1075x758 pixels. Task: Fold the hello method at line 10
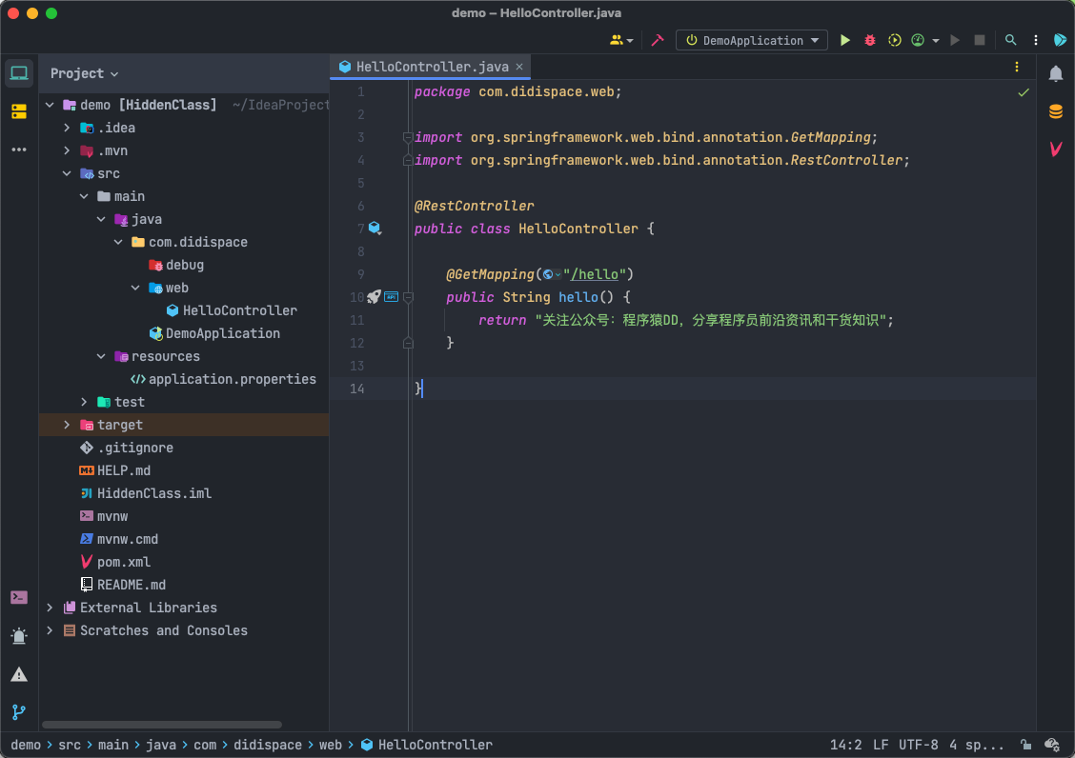point(408,297)
